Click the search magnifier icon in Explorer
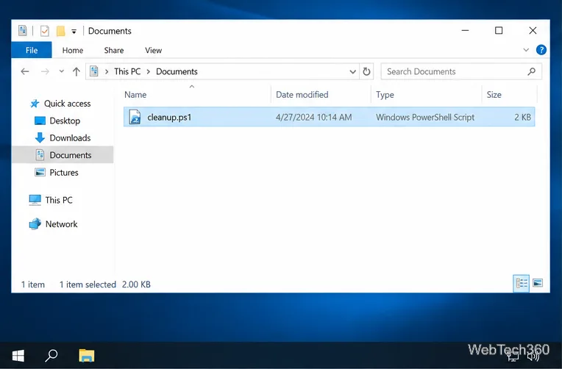This screenshot has width=562, height=369. click(532, 71)
